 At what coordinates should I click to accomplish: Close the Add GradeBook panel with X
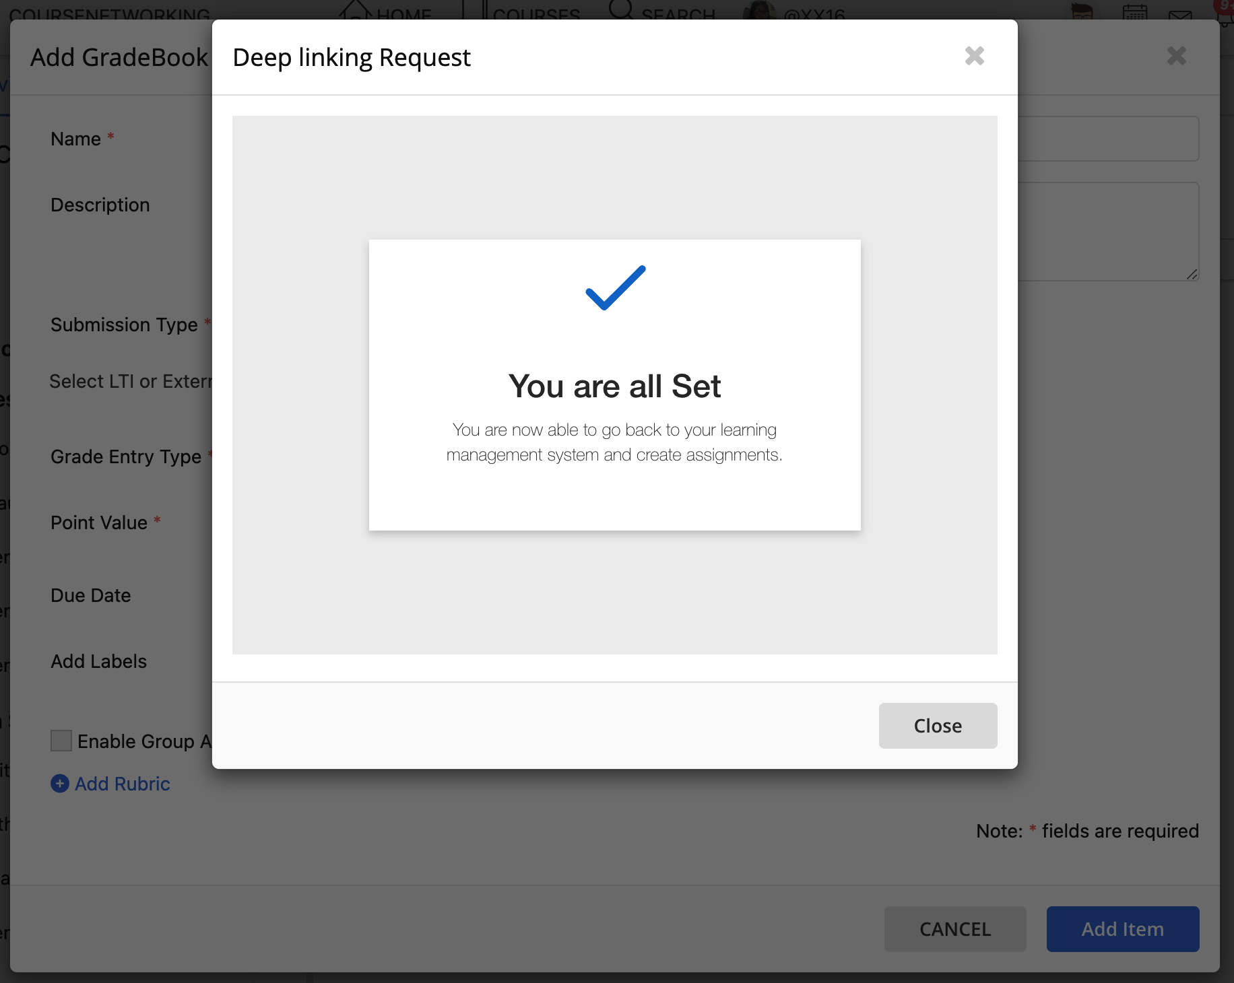[x=1176, y=56]
